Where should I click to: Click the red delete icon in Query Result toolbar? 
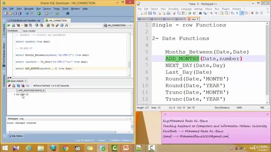(x=23, y=86)
